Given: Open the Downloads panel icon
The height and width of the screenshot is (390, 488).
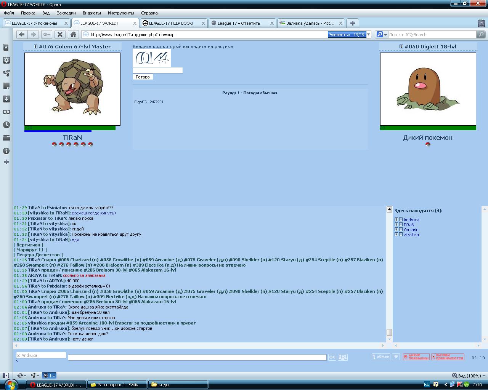Looking at the screenshot, I should point(6,99).
